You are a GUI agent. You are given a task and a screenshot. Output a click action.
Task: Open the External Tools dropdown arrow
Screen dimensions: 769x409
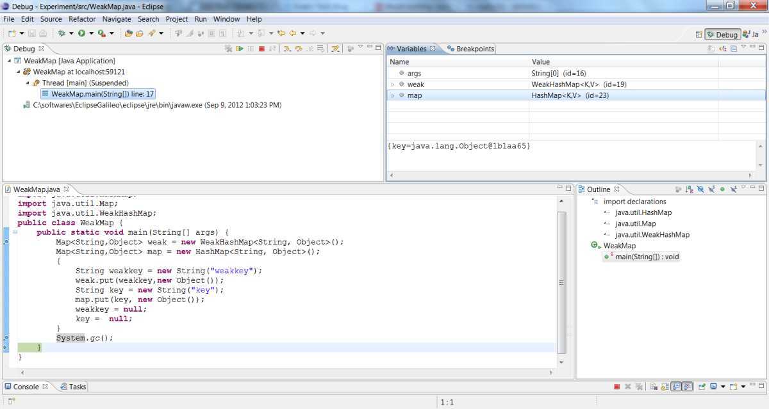pyautogui.click(x=112, y=33)
